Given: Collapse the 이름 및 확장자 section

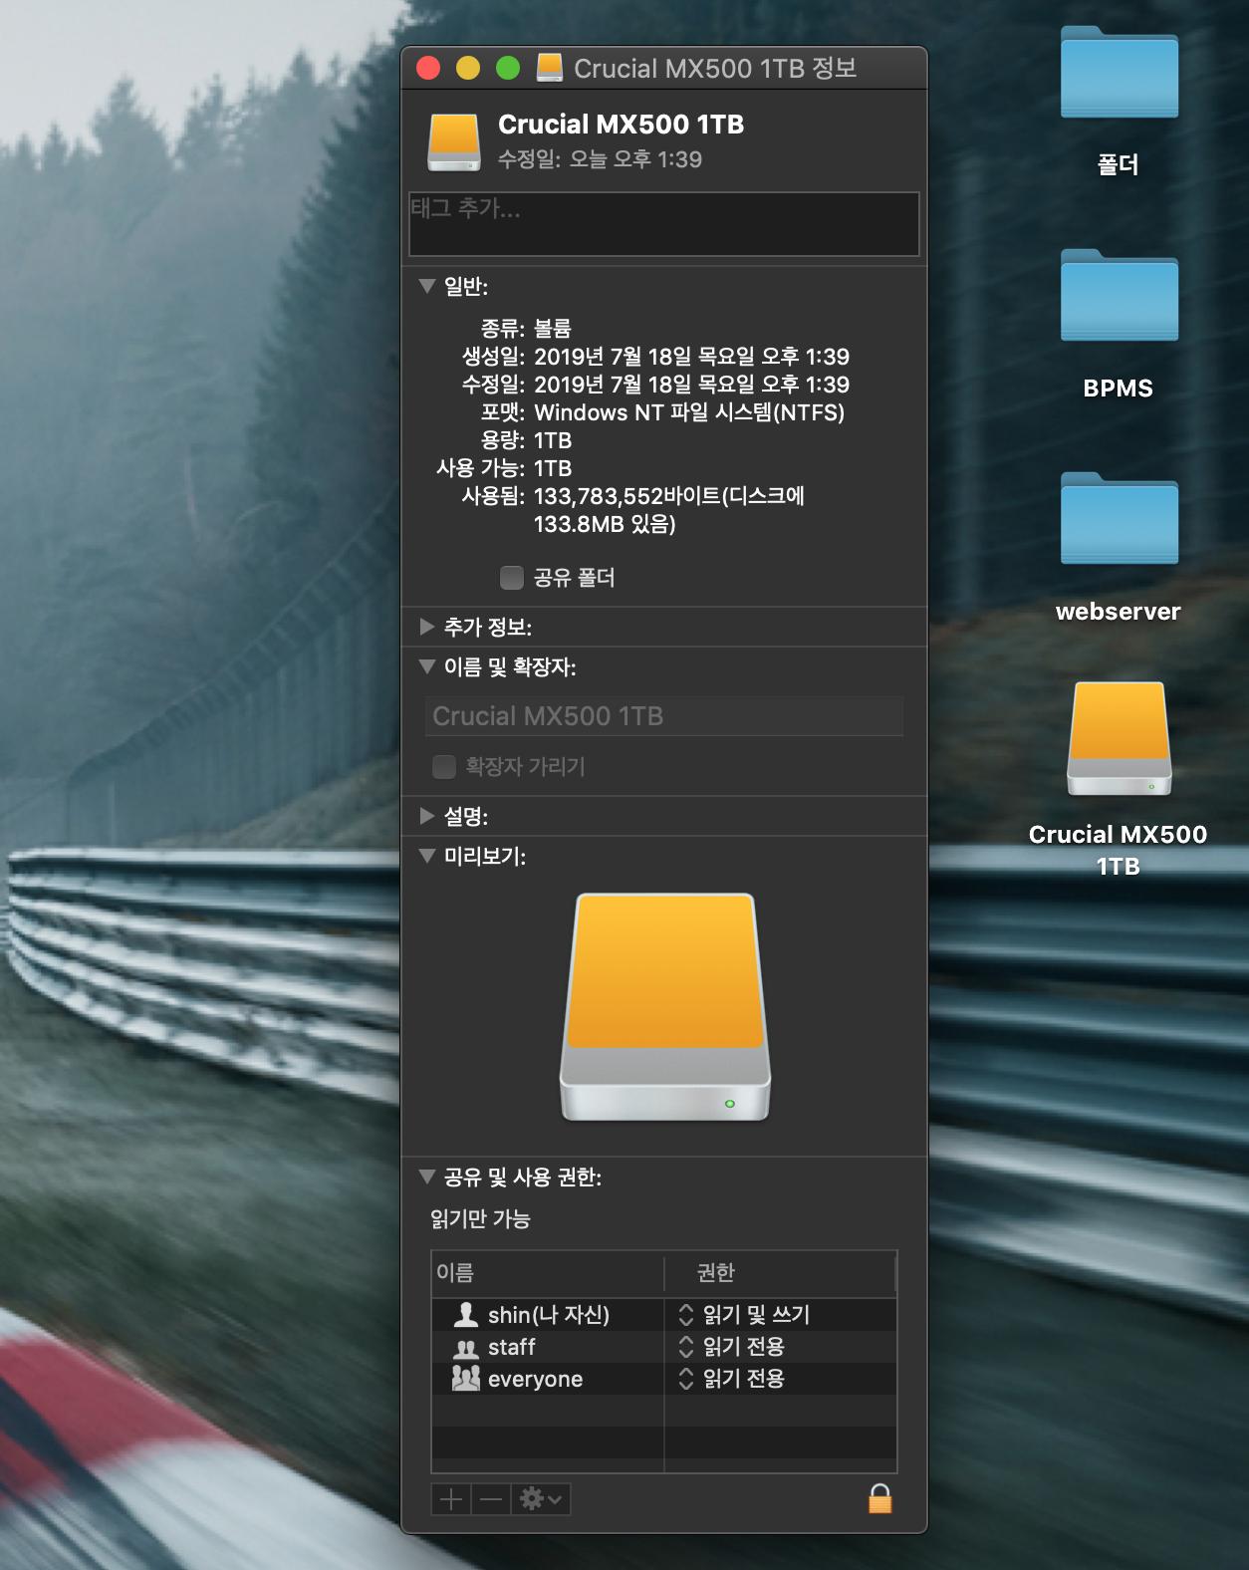Looking at the screenshot, I should pyautogui.click(x=427, y=666).
